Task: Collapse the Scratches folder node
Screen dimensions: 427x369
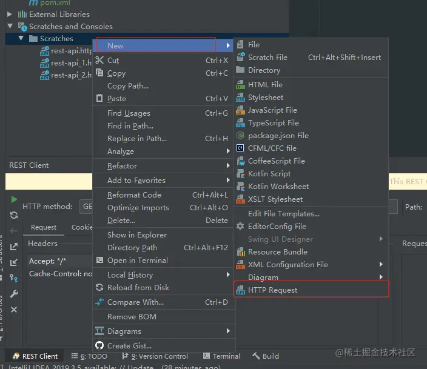Action: pyautogui.click(x=21, y=38)
